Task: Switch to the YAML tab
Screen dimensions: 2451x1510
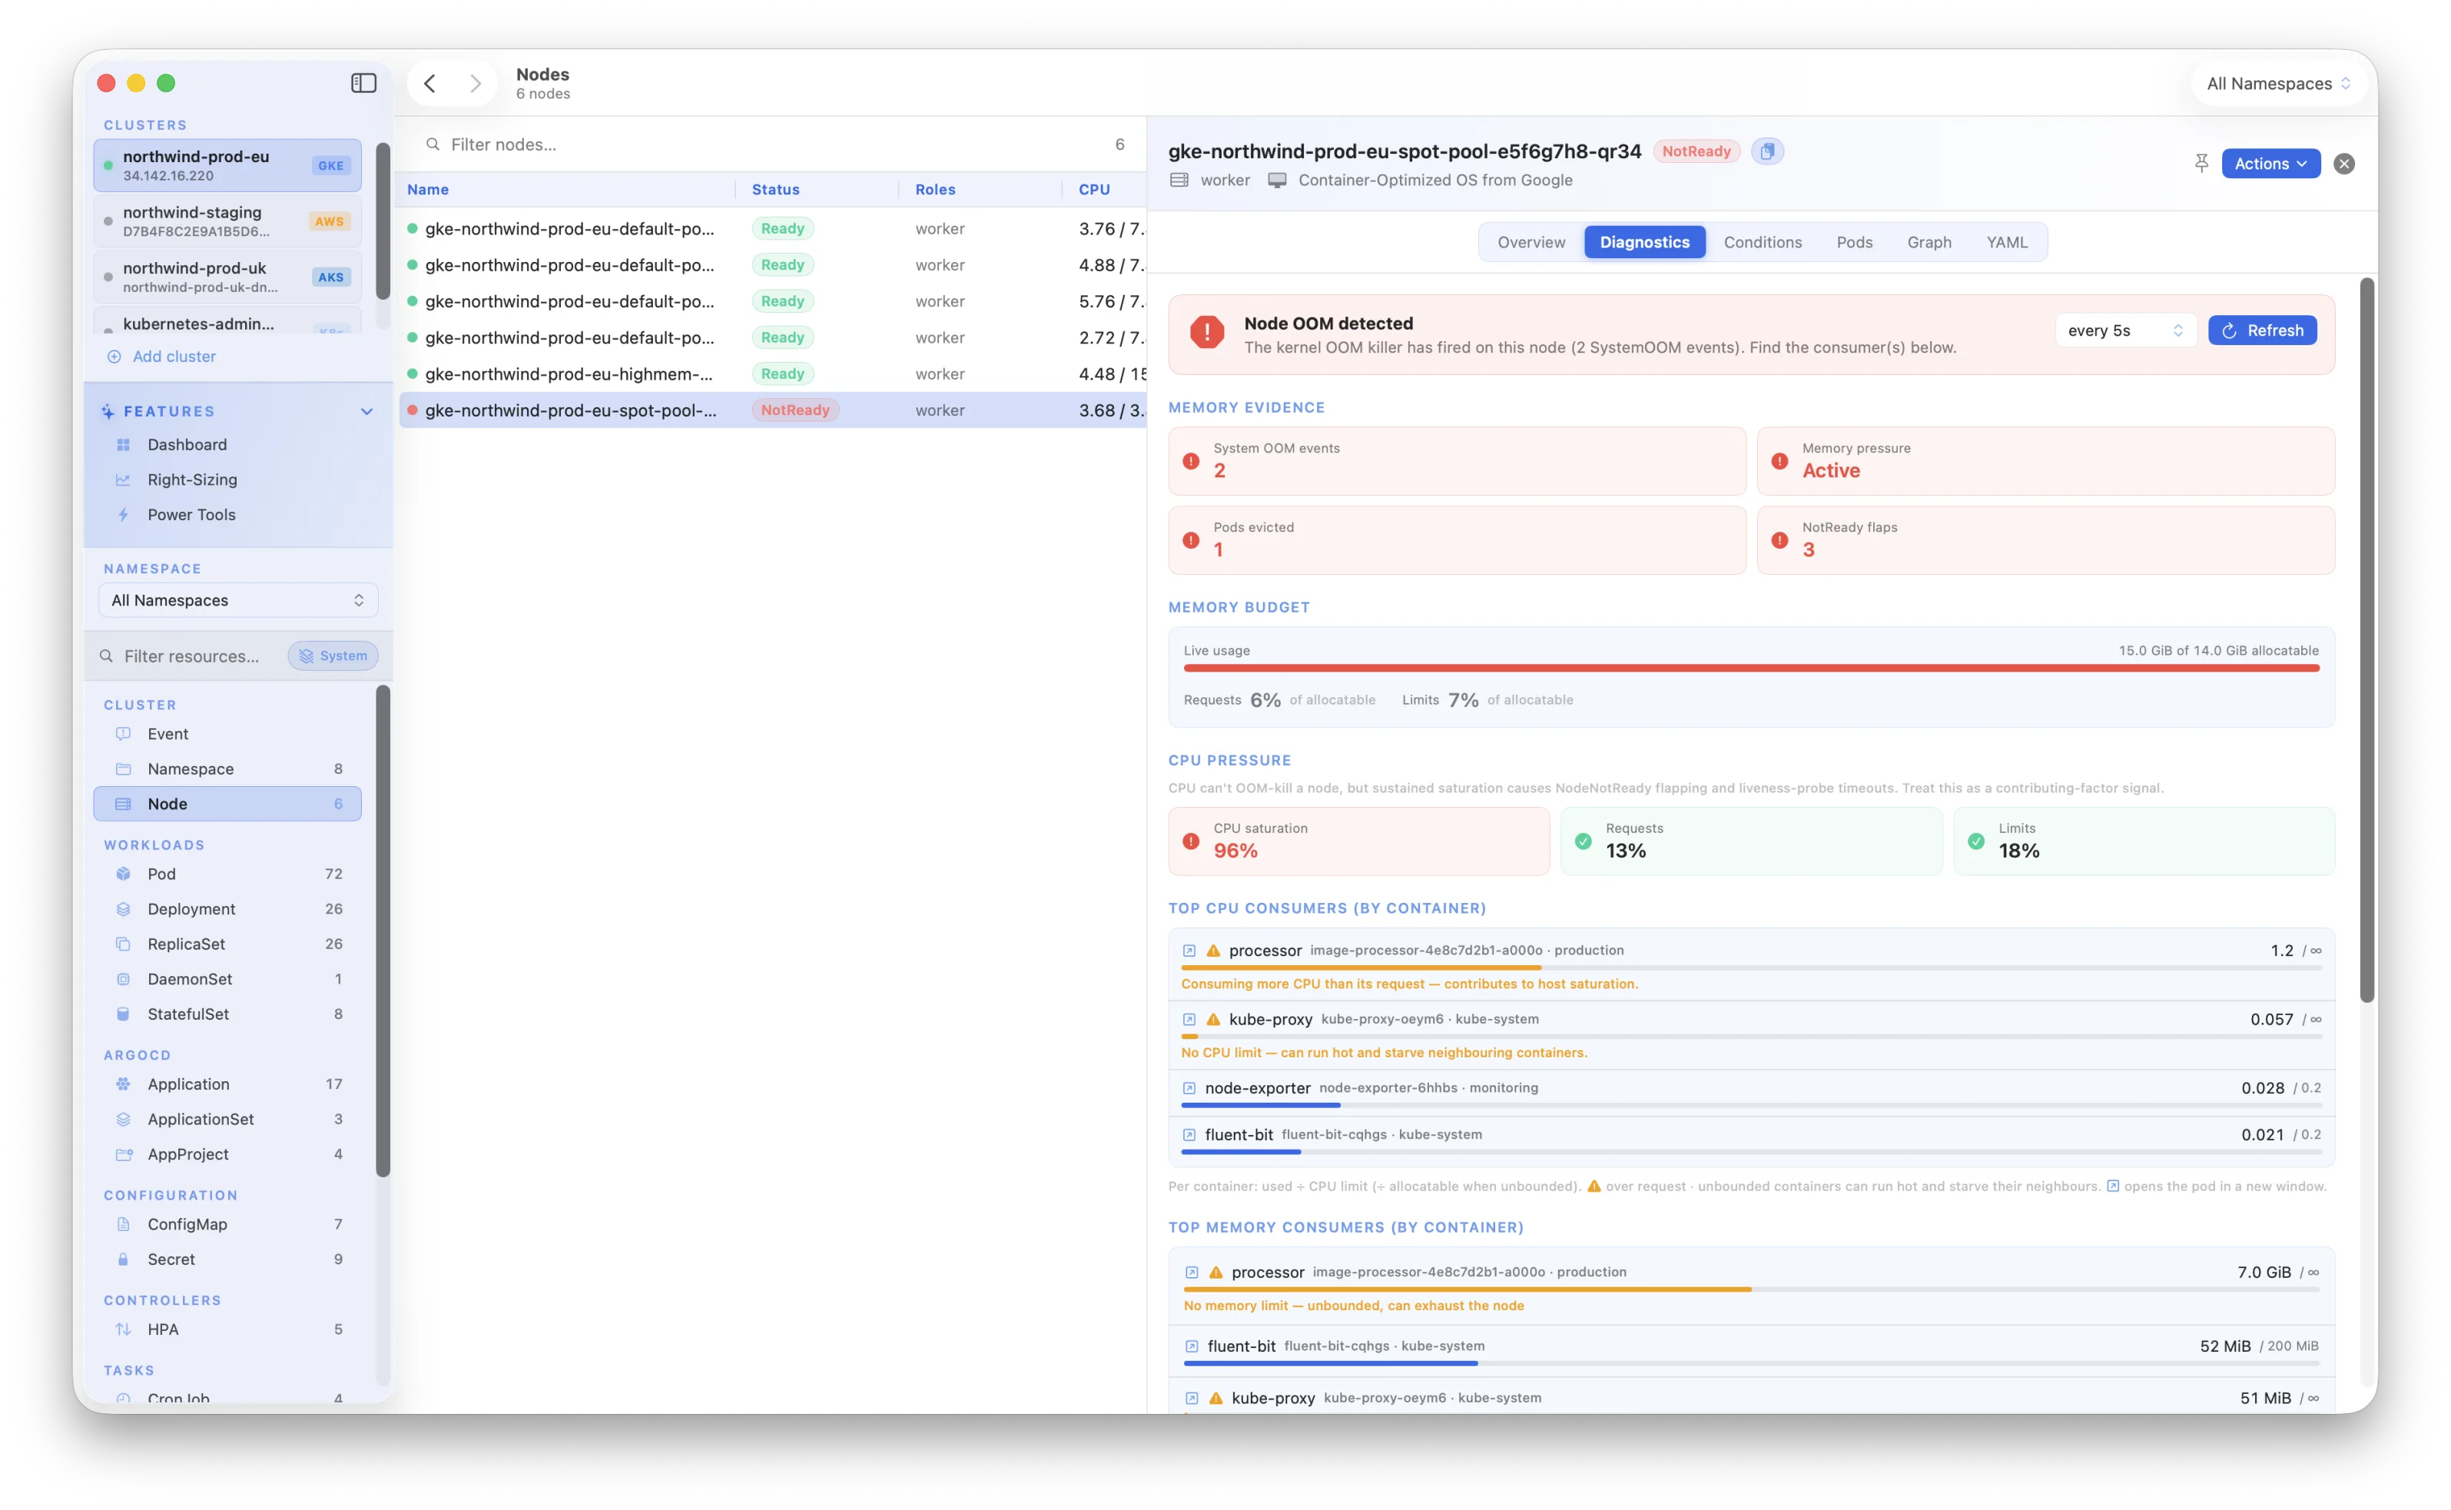Action: [x=2007, y=243]
